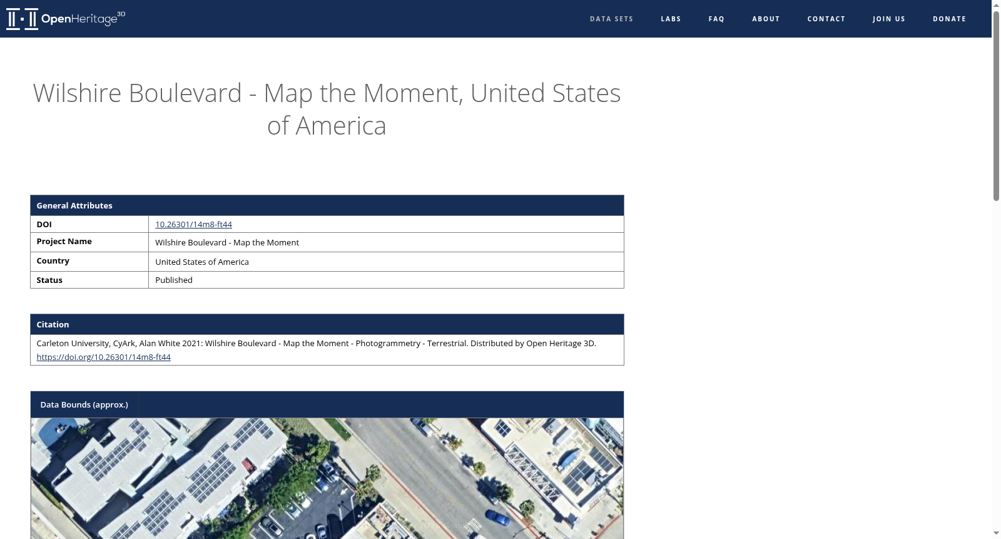The width and height of the screenshot is (1001, 539).
Task: Click the General Attributes header
Action: (327, 205)
